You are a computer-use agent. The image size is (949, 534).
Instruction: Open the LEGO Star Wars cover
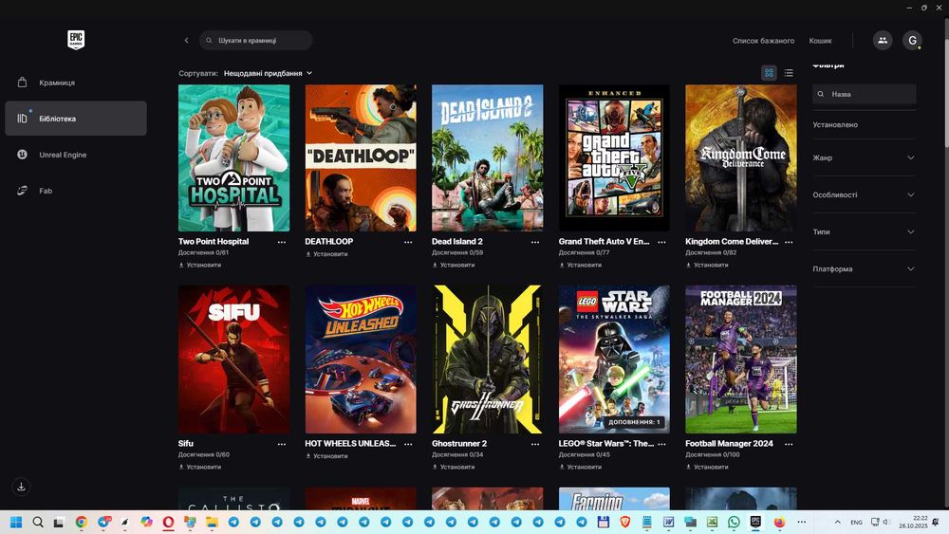pyautogui.click(x=614, y=359)
